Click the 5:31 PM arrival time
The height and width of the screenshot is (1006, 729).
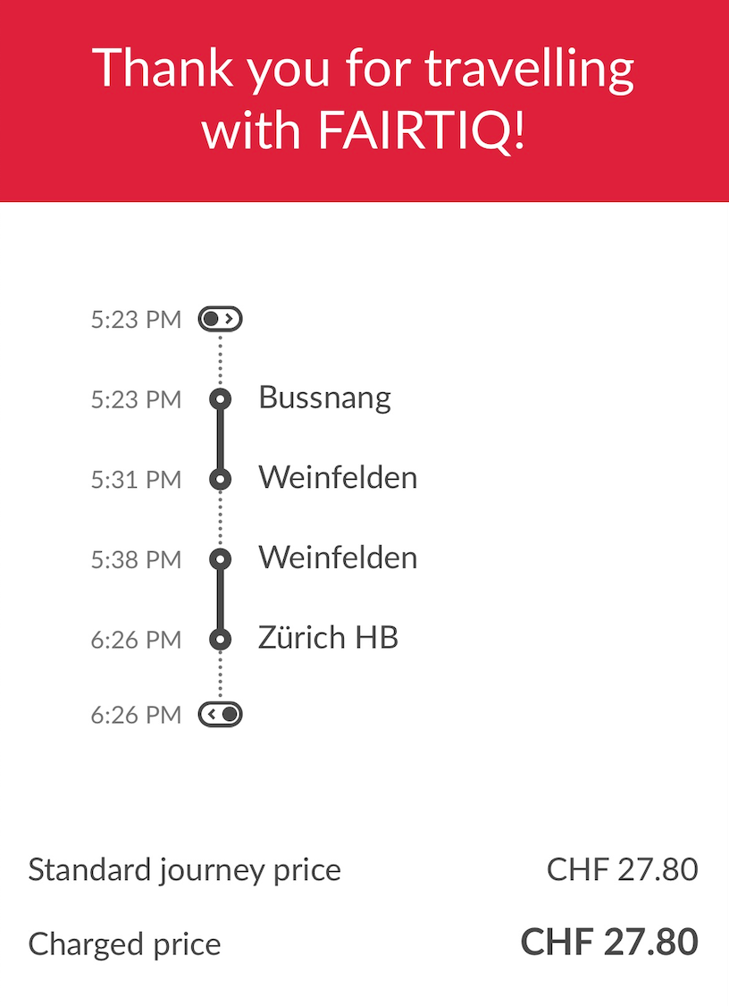pos(136,480)
